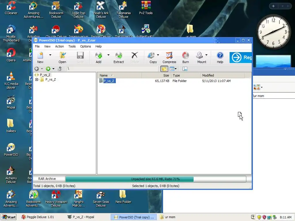The height and width of the screenshot is (221, 295).
Task: Open dropdown arrow beside Mount button
Action: coord(206,55)
